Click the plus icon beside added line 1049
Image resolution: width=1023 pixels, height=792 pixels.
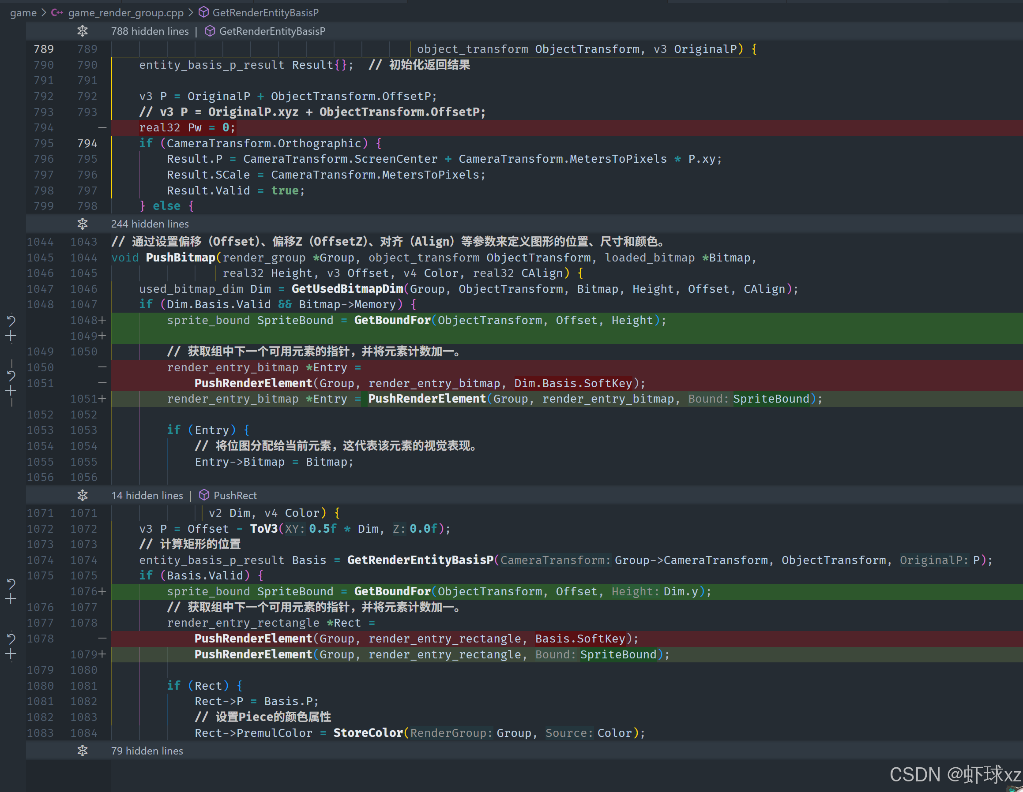(11, 336)
